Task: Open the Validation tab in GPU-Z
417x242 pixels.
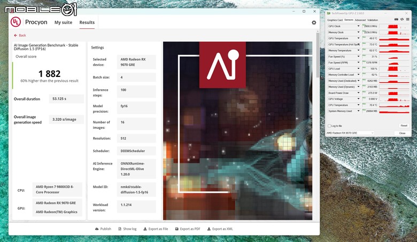Action: (x=373, y=20)
